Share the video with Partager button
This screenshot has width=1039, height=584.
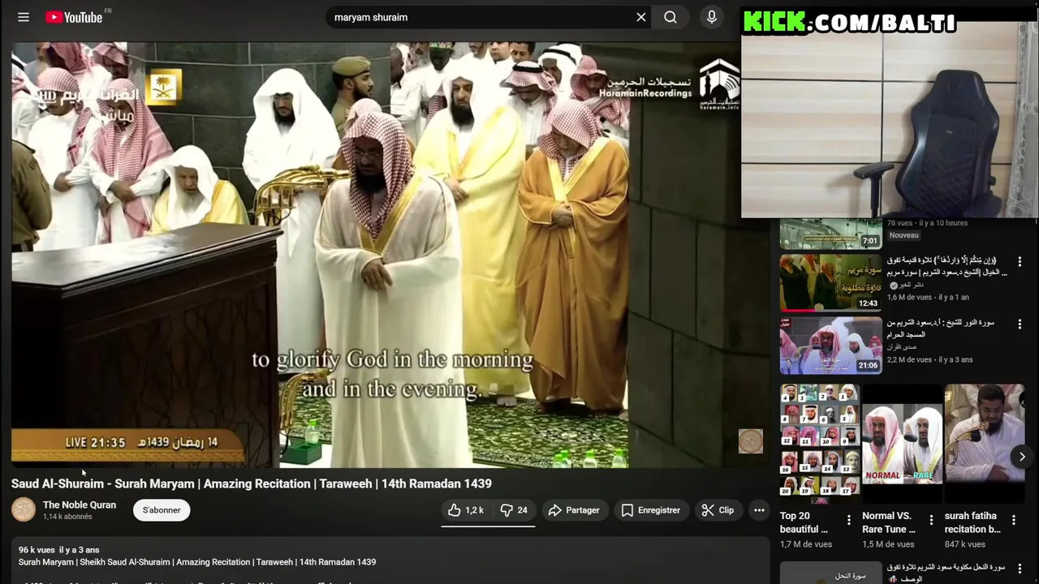click(x=574, y=510)
